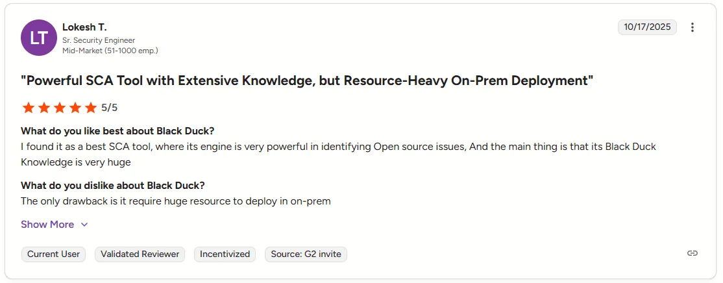Click the 10/17/2025 date badge
The image size is (723, 283).
(x=647, y=27)
